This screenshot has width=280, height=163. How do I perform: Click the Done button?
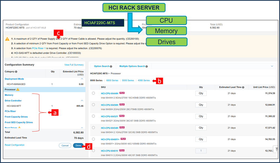pyautogui.click(x=78, y=145)
